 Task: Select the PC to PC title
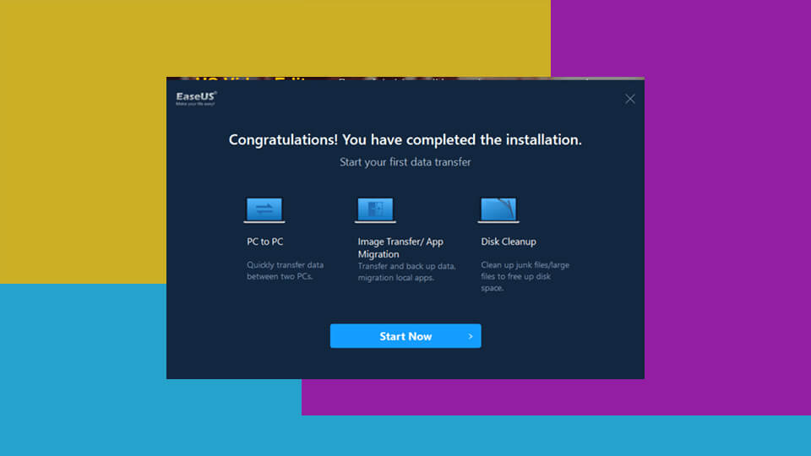tap(264, 242)
